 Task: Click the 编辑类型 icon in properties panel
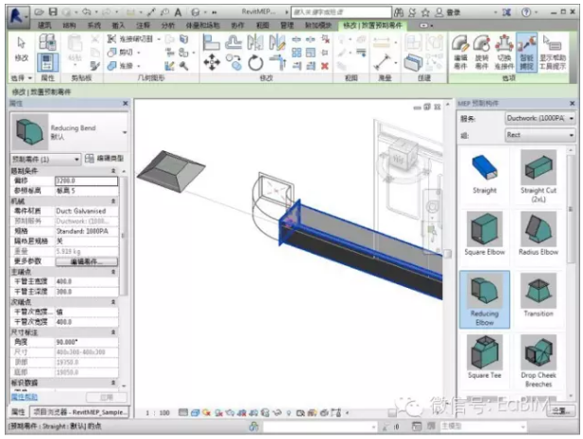pos(105,159)
